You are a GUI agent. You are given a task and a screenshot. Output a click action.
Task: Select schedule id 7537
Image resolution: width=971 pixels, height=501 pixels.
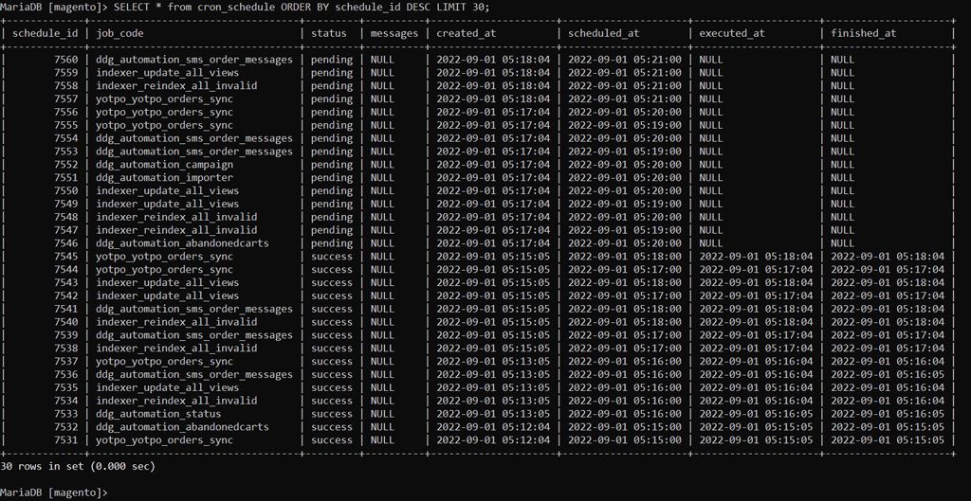[x=66, y=361]
